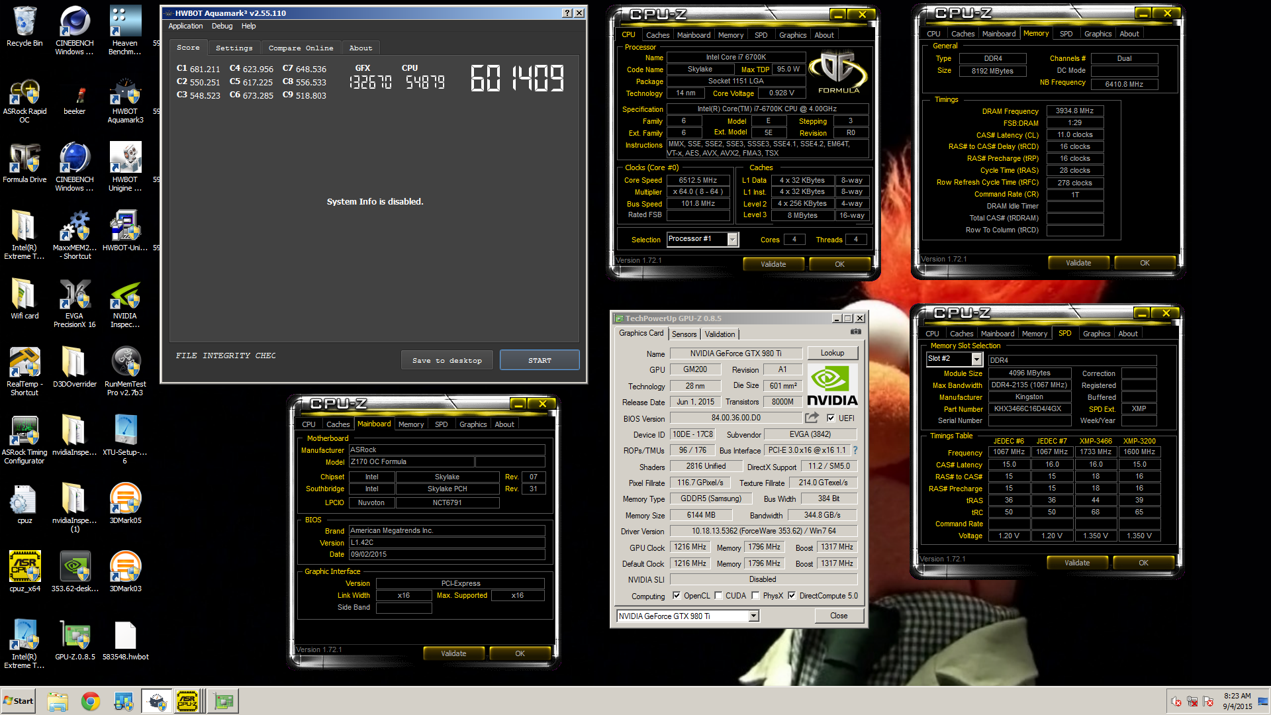The width and height of the screenshot is (1271, 715).
Task: Open cpuz_x64 desktop icon
Action: click(x=24, y=572)
